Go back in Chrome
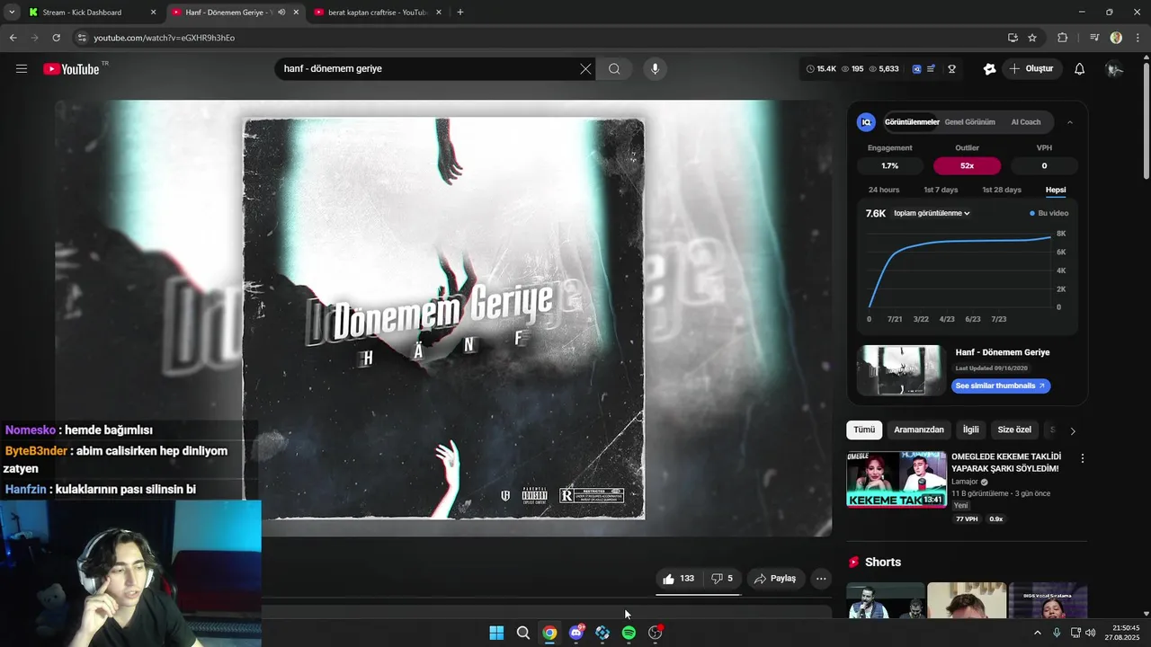The height and width of the screenshot is (647, 1151). (13, 38)
